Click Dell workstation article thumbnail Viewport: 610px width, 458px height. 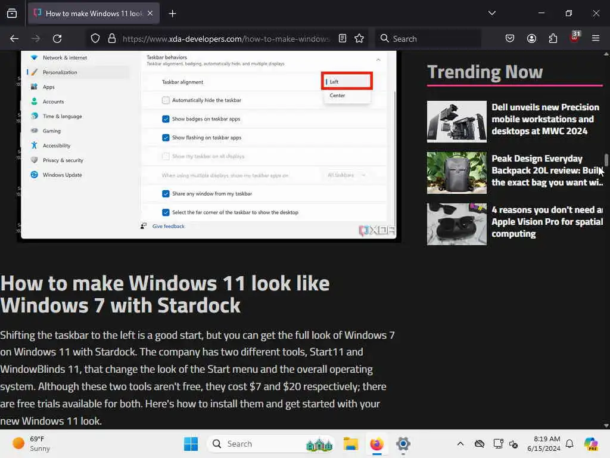(x=457, y=122)
